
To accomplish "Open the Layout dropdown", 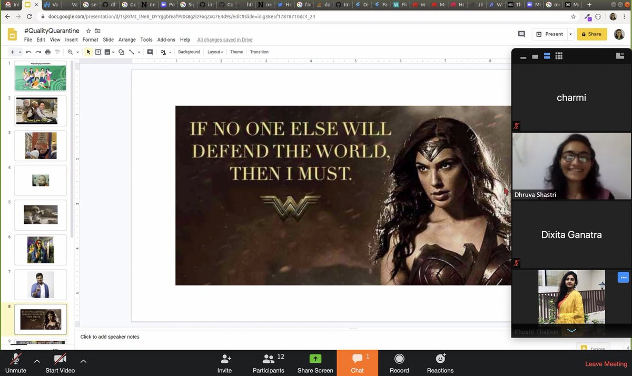I will click(x=215, y=52).
